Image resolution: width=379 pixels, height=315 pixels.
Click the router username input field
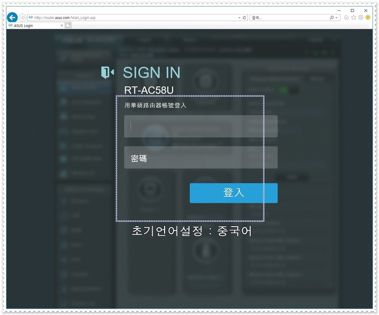pos(201,126)
